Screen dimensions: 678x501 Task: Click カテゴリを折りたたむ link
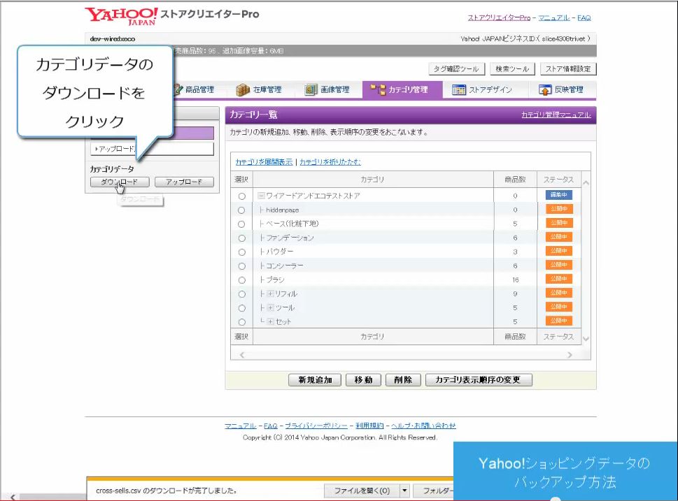330,162
